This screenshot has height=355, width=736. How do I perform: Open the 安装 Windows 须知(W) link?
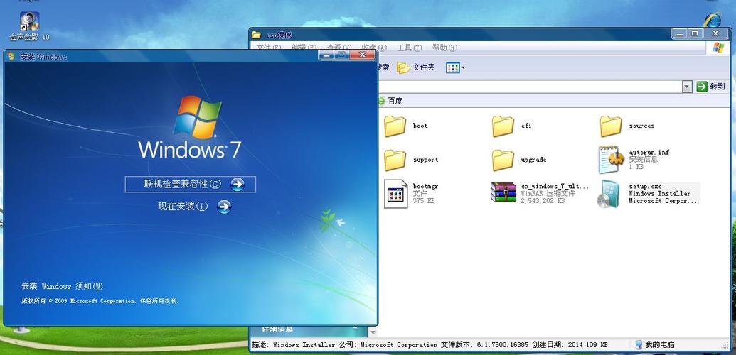[62, 286]
